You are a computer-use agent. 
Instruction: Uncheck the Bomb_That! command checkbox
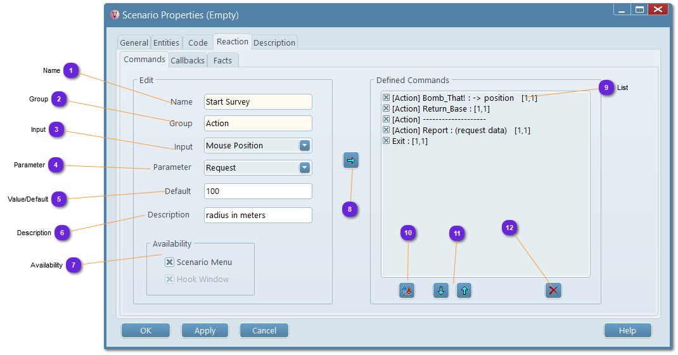pyautogui.click(x=387, y=98)
